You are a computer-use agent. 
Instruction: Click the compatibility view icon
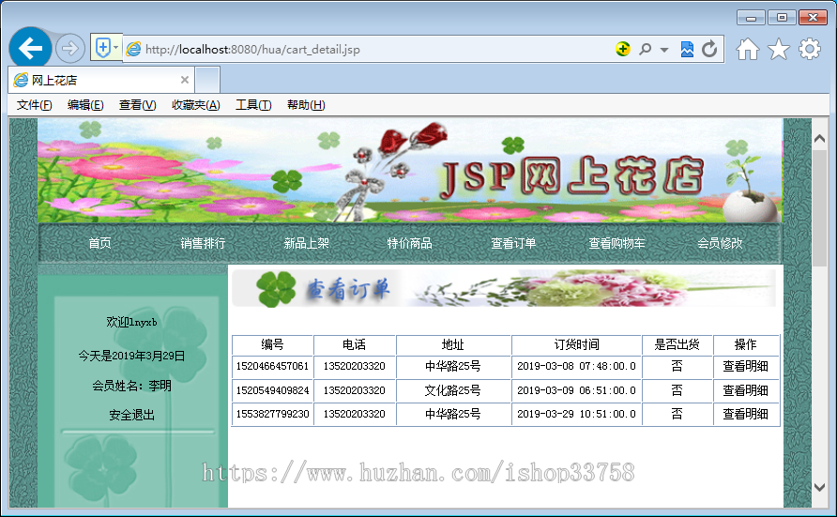click(x=687, y=49)
